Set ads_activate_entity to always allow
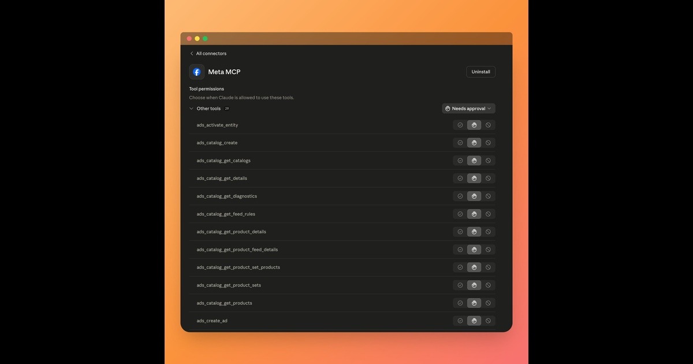Image resolution: width=693 pixels, height=364 pixels. point(460,125)
